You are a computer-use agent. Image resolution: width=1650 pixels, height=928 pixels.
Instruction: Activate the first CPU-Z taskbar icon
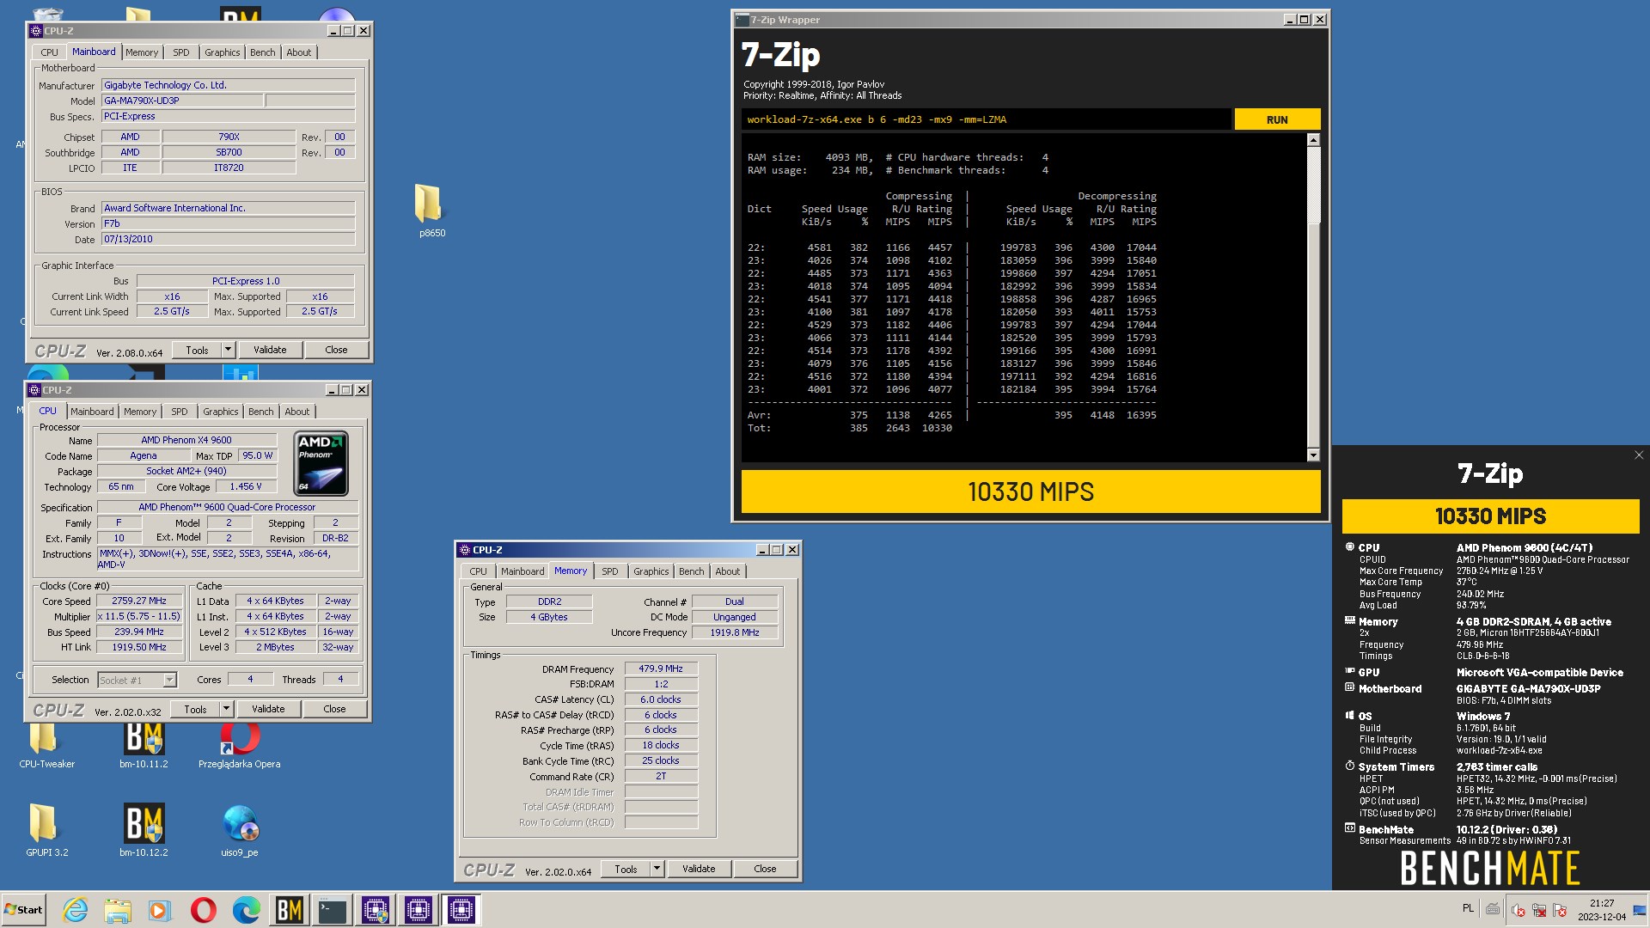click(x=376, y=909)
